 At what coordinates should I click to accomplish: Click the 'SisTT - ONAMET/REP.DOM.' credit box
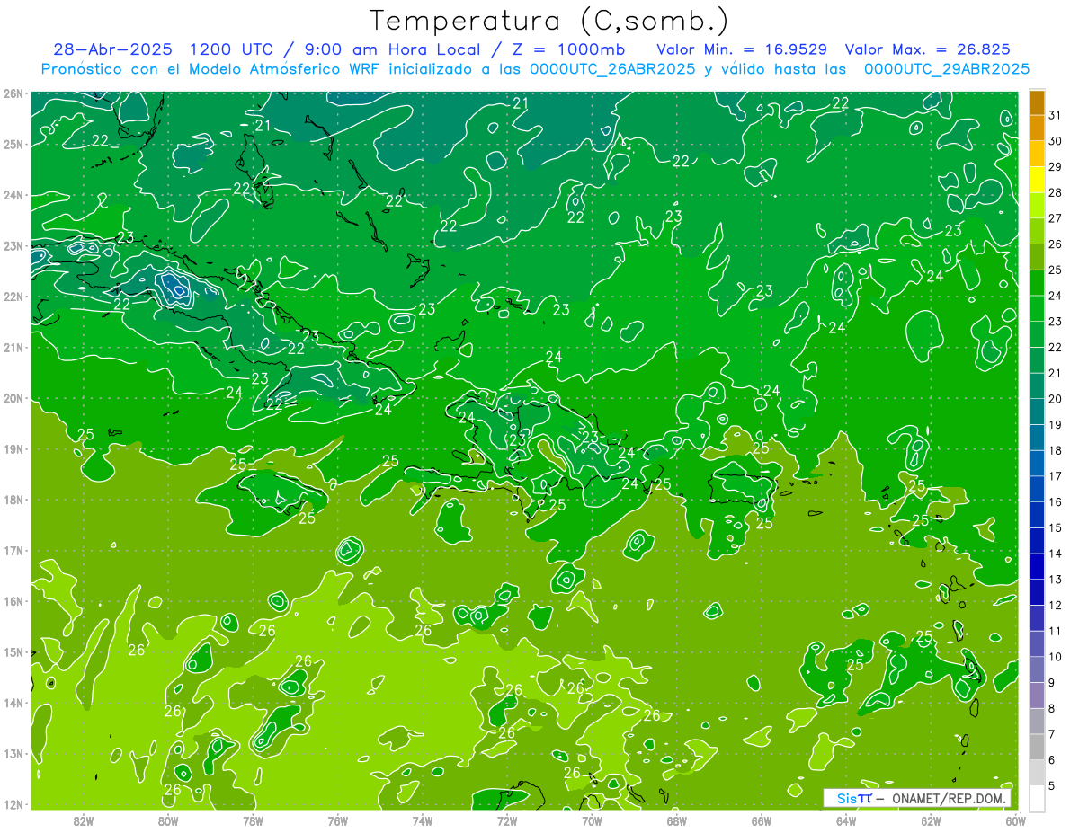916,798
